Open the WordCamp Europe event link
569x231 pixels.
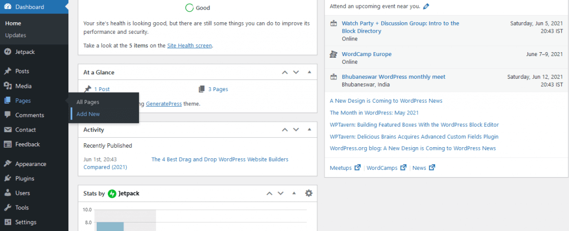367,54
